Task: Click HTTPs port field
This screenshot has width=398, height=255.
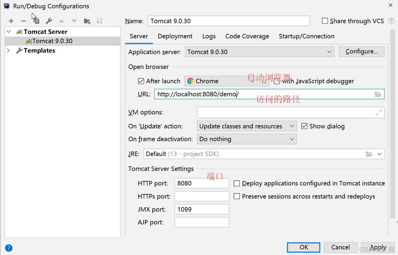Action: coord(202,196)
